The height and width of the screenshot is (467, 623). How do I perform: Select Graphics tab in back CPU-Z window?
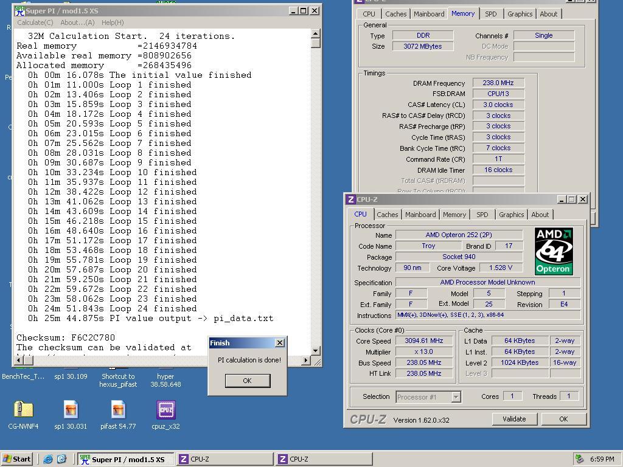pyautogui.click(x=520, y=14)
